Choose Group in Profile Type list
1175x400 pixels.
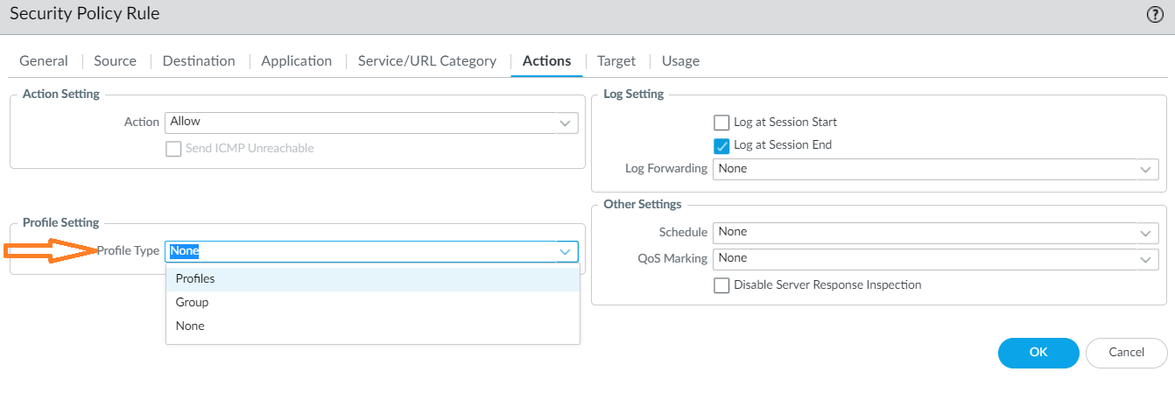192,302
